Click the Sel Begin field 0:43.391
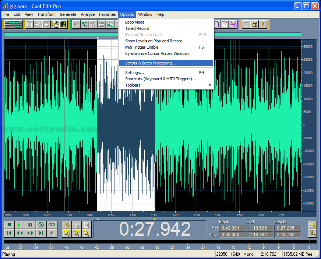The width and height of the screenshot is (321, 259). click(232, 228)
